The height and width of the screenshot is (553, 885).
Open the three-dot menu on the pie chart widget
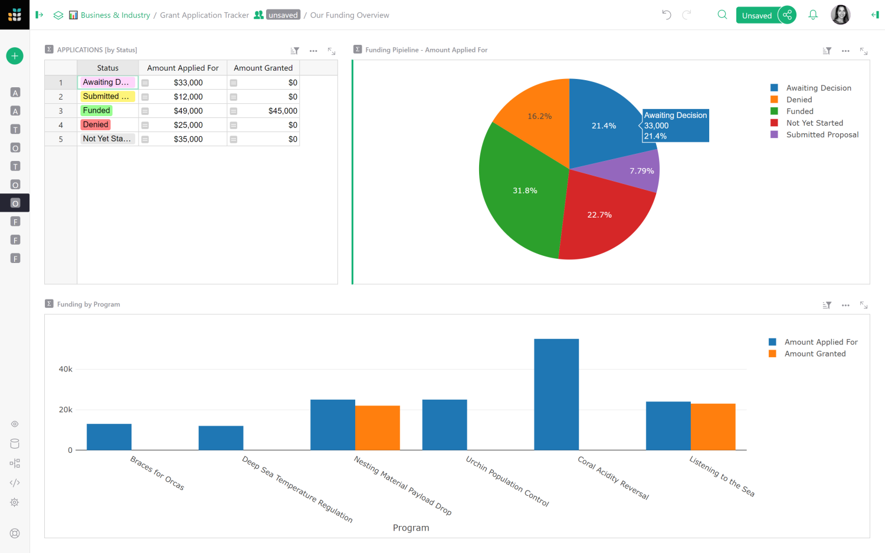click(845, 51)
